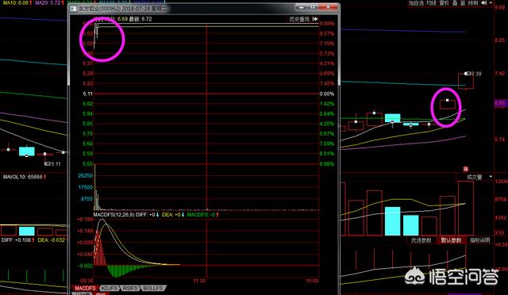Click the 历史重现 replay arrow icon
Image resolution: width=508 pixels, height=295 pixels.
[315, 19]
